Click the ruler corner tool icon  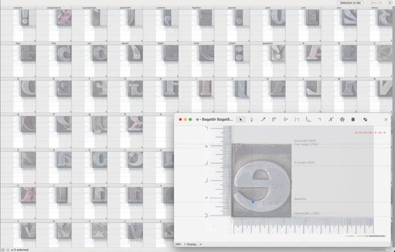coord(275,119)
